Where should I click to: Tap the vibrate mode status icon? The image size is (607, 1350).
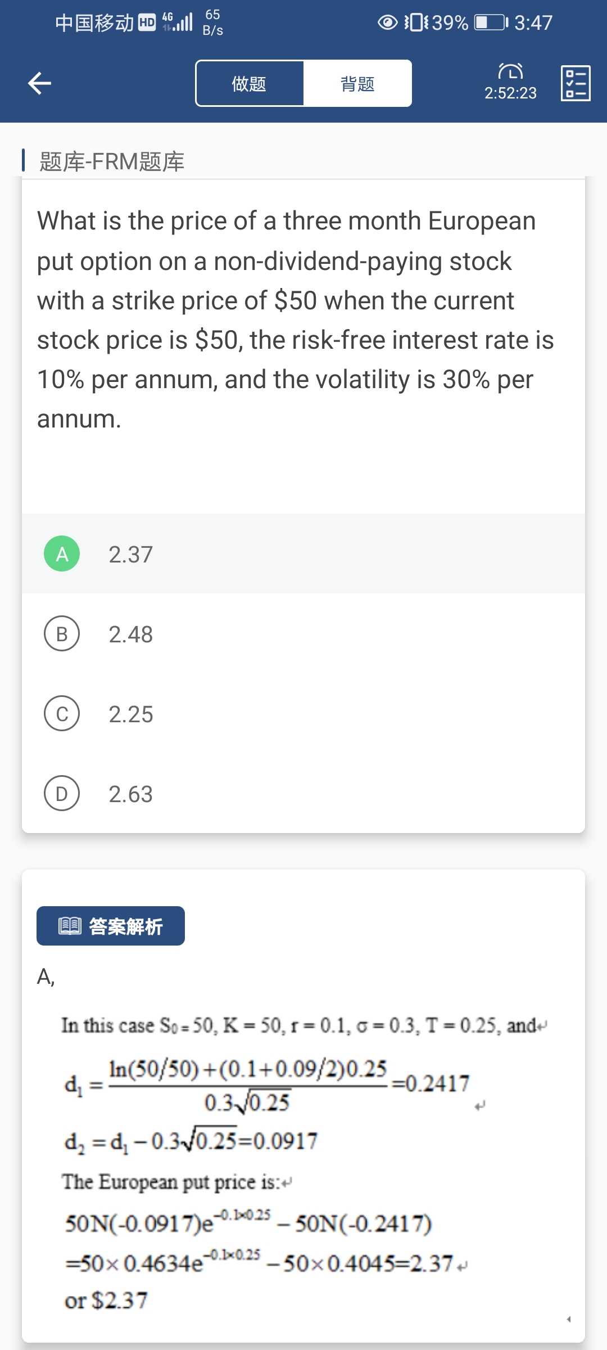pos(416,22)
